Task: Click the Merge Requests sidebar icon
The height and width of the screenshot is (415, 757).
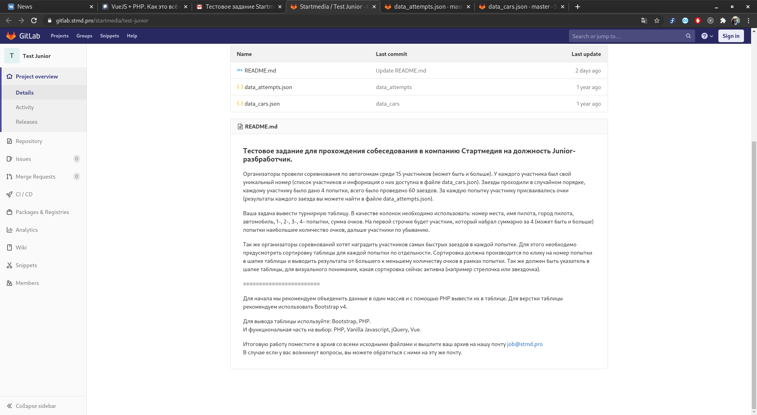Action: [9, 177]
